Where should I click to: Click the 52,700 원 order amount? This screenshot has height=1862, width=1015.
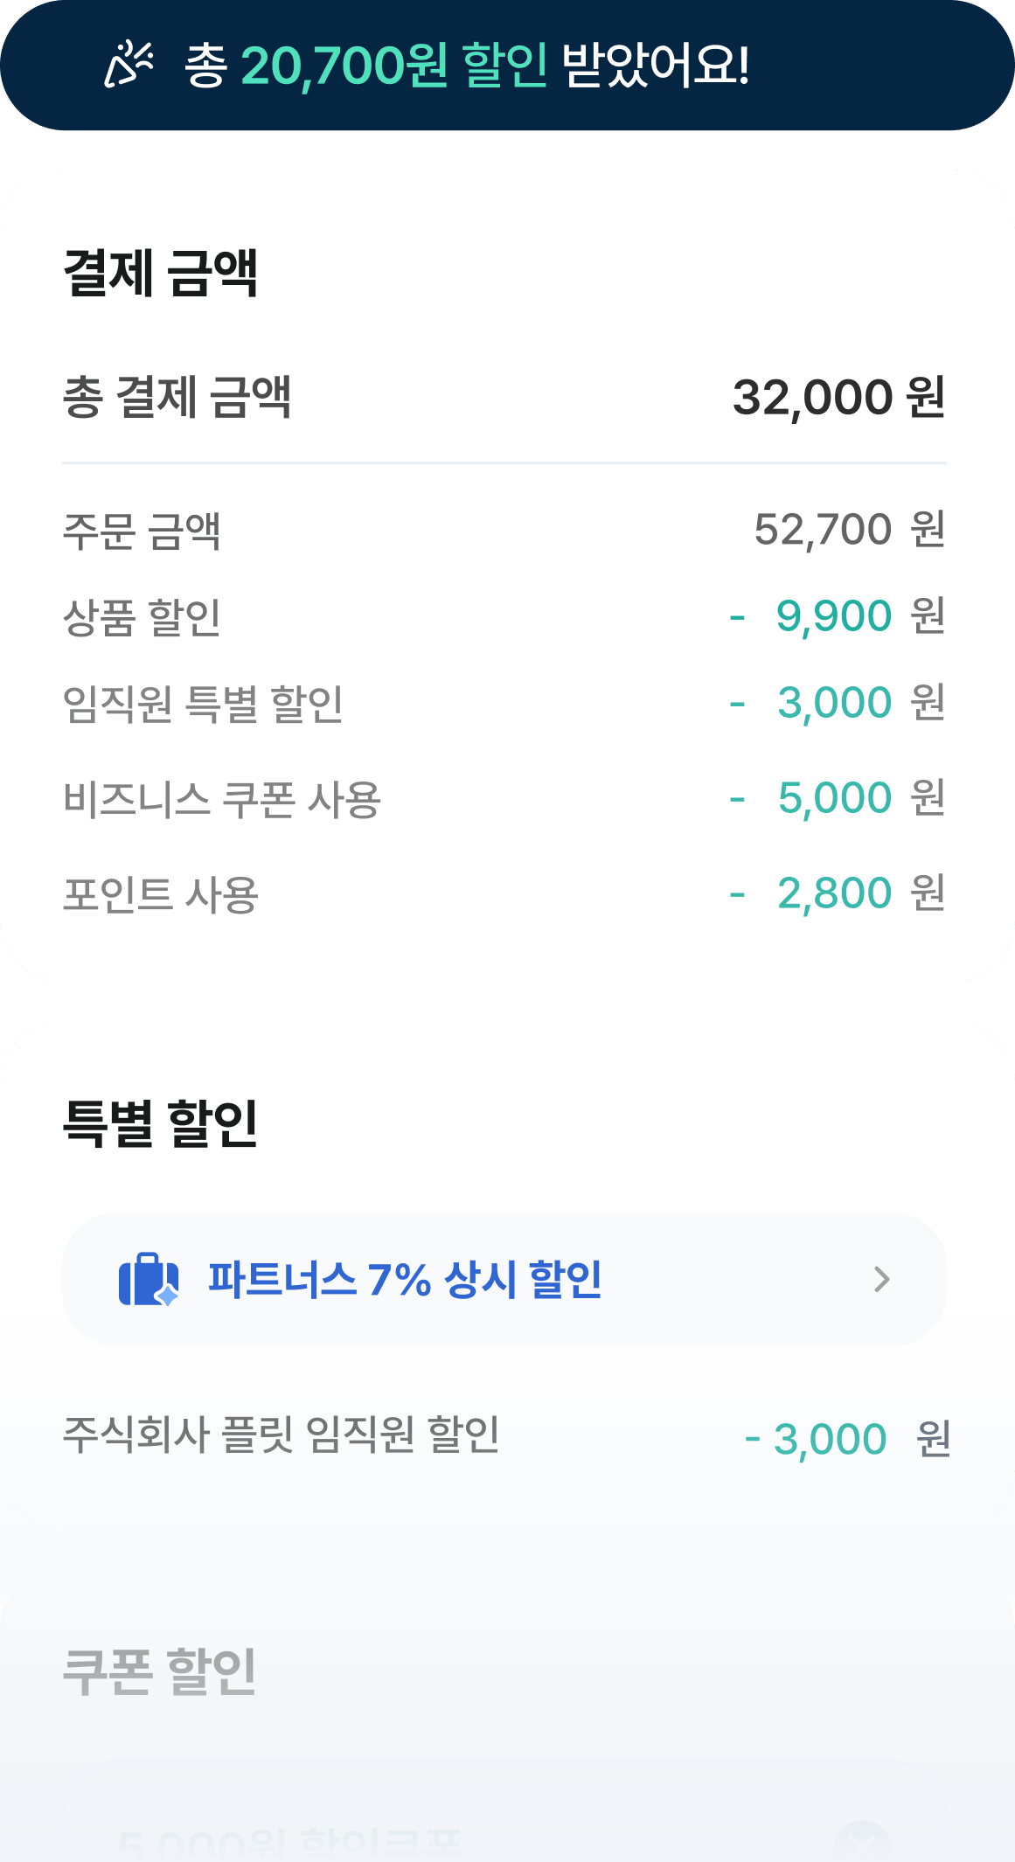tap(849, 530)
